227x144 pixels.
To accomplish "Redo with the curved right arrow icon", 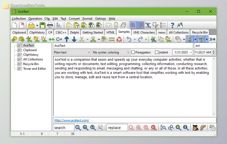I will [x=140, y=39].
